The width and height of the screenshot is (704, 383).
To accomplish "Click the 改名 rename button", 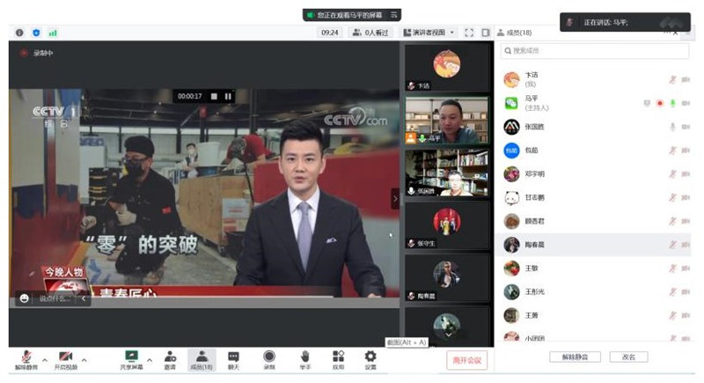I will [628, 357].
